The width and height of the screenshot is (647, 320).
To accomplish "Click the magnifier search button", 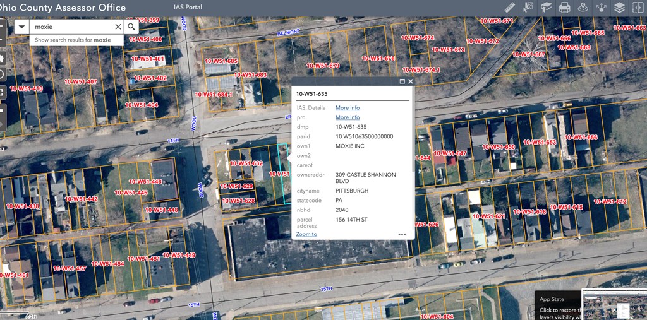I will (131, 27).
